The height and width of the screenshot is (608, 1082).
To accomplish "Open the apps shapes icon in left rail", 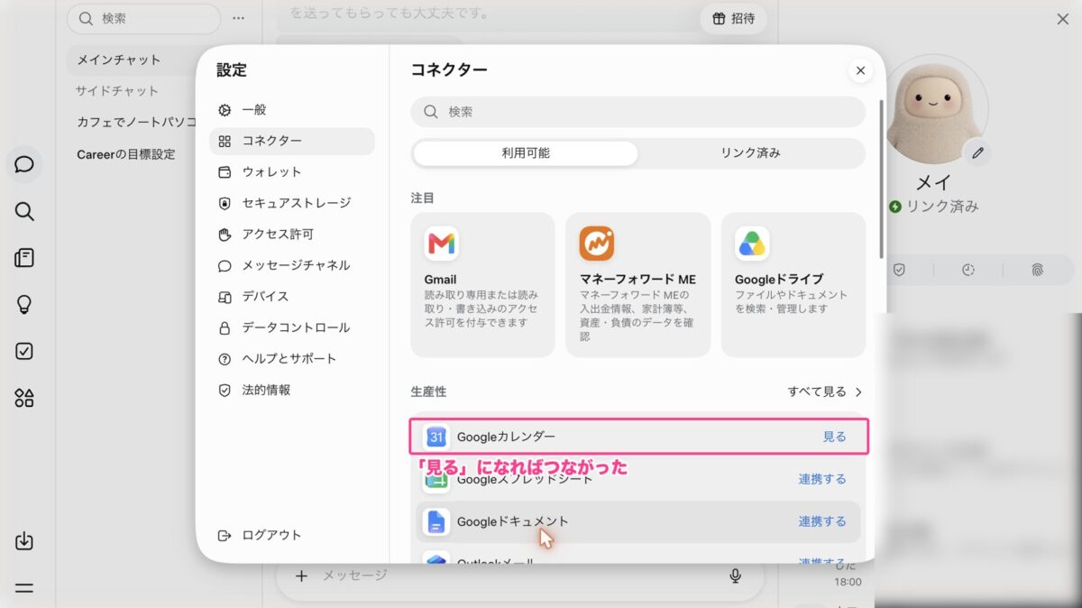I will point(24,398).
